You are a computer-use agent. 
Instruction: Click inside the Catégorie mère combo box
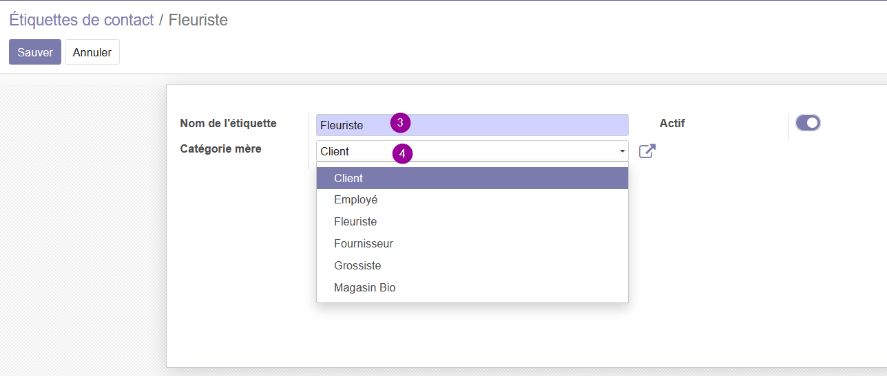[x=472, y=151]
